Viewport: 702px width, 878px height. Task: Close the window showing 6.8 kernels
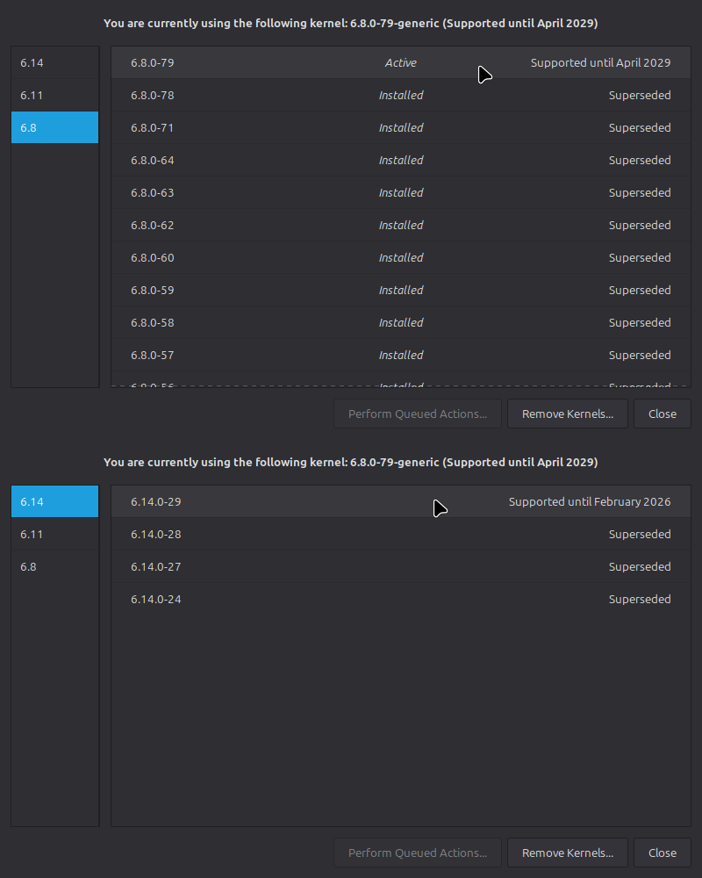coord(663,414)
